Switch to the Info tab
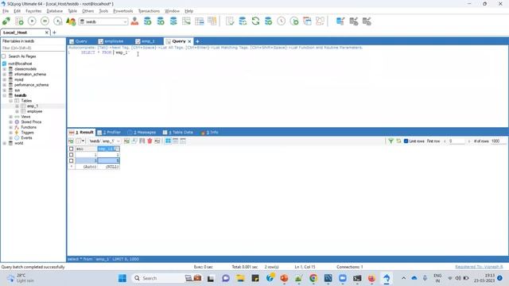 pyautogui.click(x=210, y=133)
